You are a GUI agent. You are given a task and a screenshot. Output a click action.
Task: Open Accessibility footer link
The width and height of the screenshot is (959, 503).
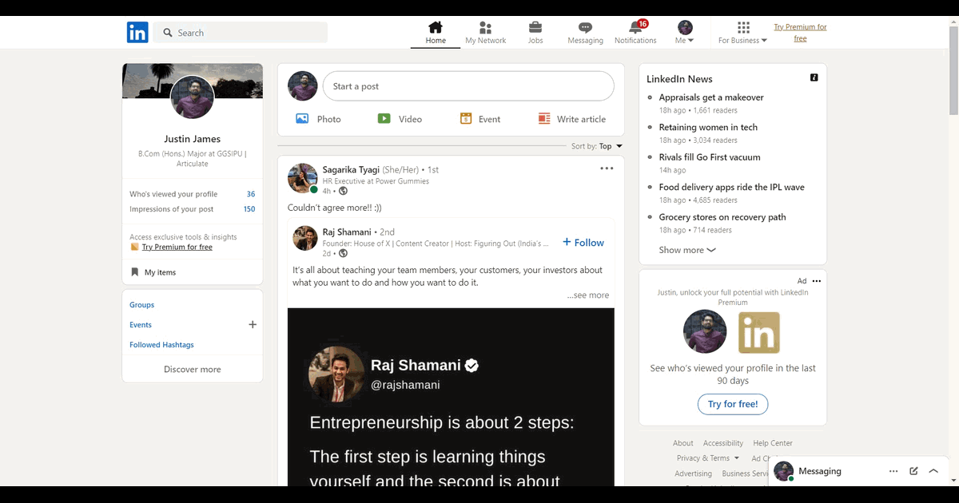(x=723, y=443)
